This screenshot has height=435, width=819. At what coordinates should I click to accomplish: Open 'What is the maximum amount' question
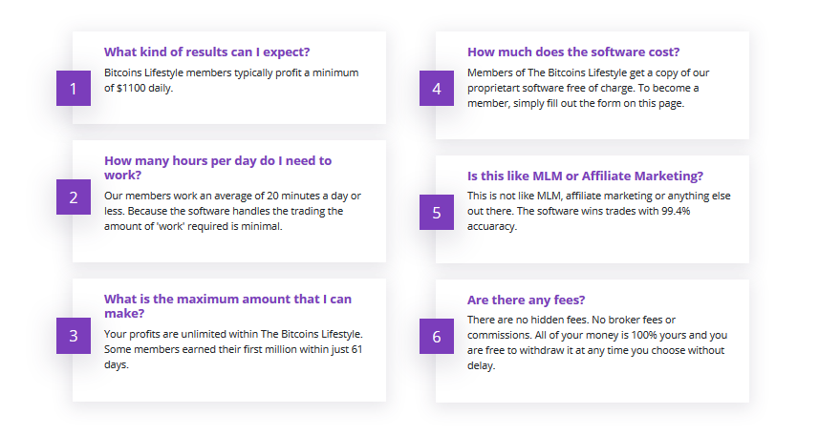coord(227,305)
